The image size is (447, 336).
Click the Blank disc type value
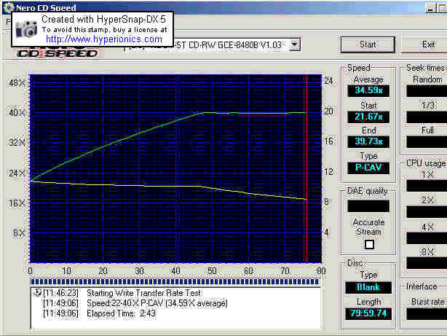click(368, 287)
